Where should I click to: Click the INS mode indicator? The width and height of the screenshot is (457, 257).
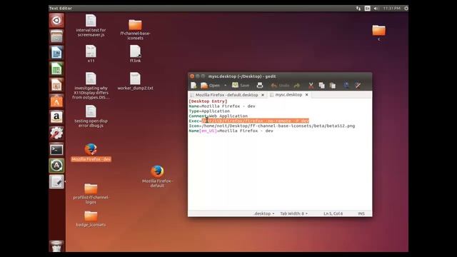pyautogui.click(x=361, y=213)
